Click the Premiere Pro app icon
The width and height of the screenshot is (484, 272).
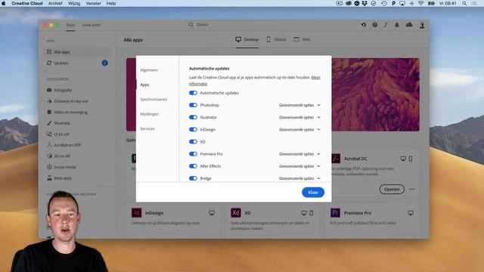335,213
